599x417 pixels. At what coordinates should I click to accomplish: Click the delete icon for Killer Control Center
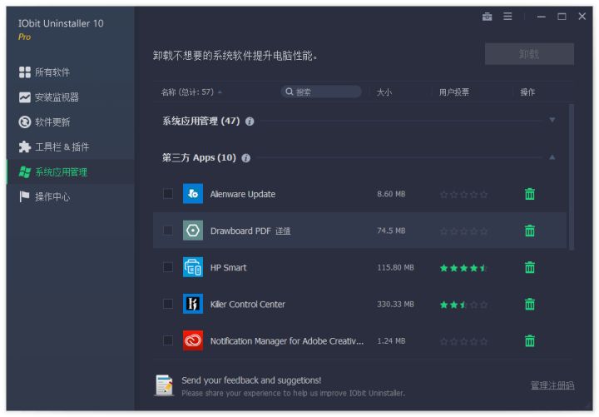click(x=529, y=304)
